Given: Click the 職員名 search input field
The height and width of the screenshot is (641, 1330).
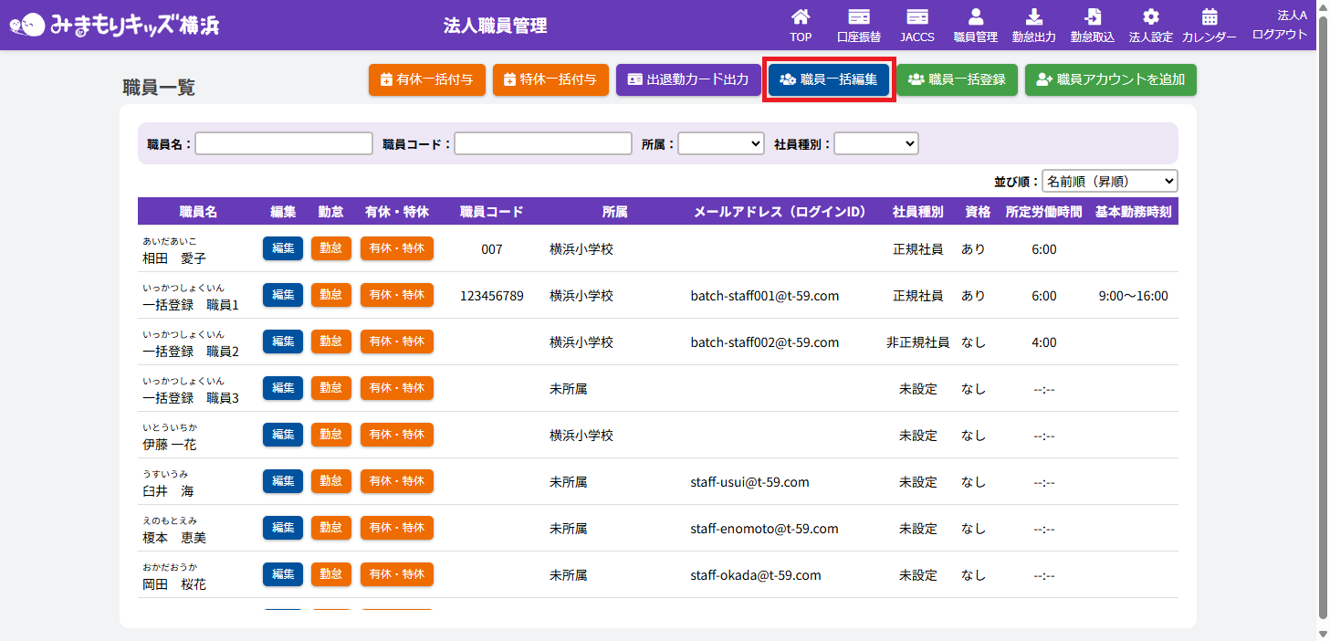Looking at the screenshot, I should click(284, 143).
